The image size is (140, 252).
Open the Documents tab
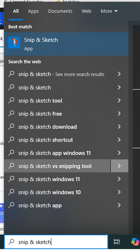click(x=60, y=11)
